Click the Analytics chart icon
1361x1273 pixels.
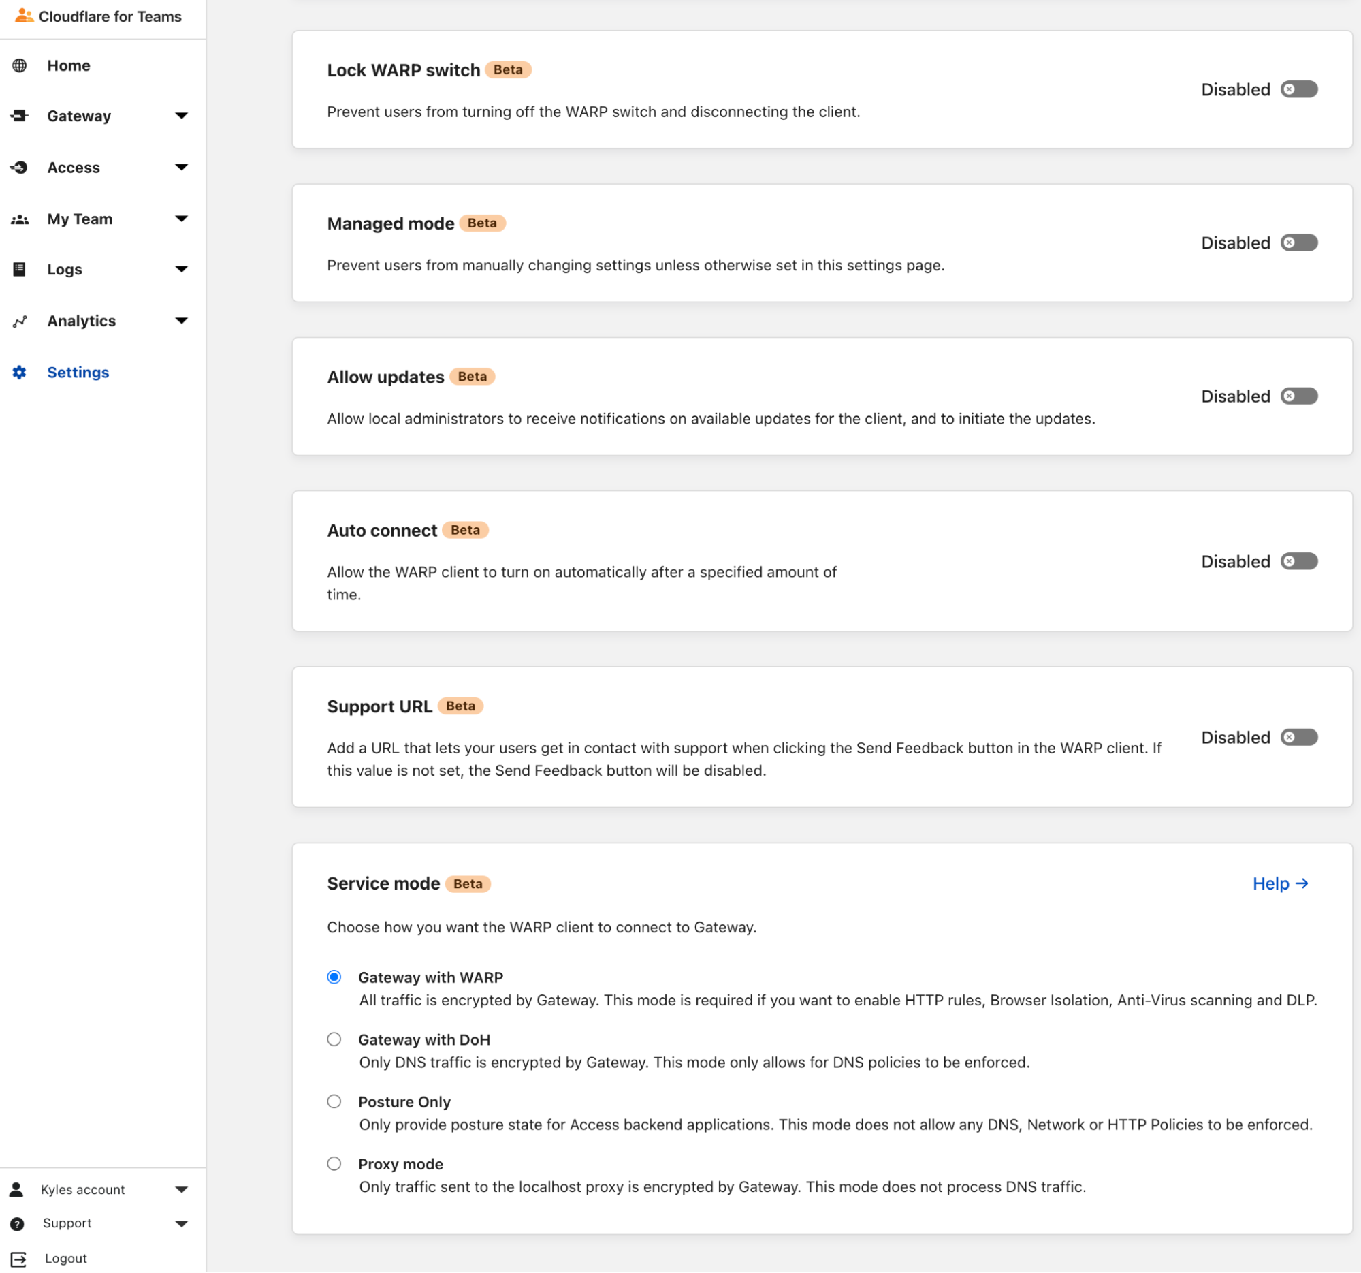click(19, 321)
